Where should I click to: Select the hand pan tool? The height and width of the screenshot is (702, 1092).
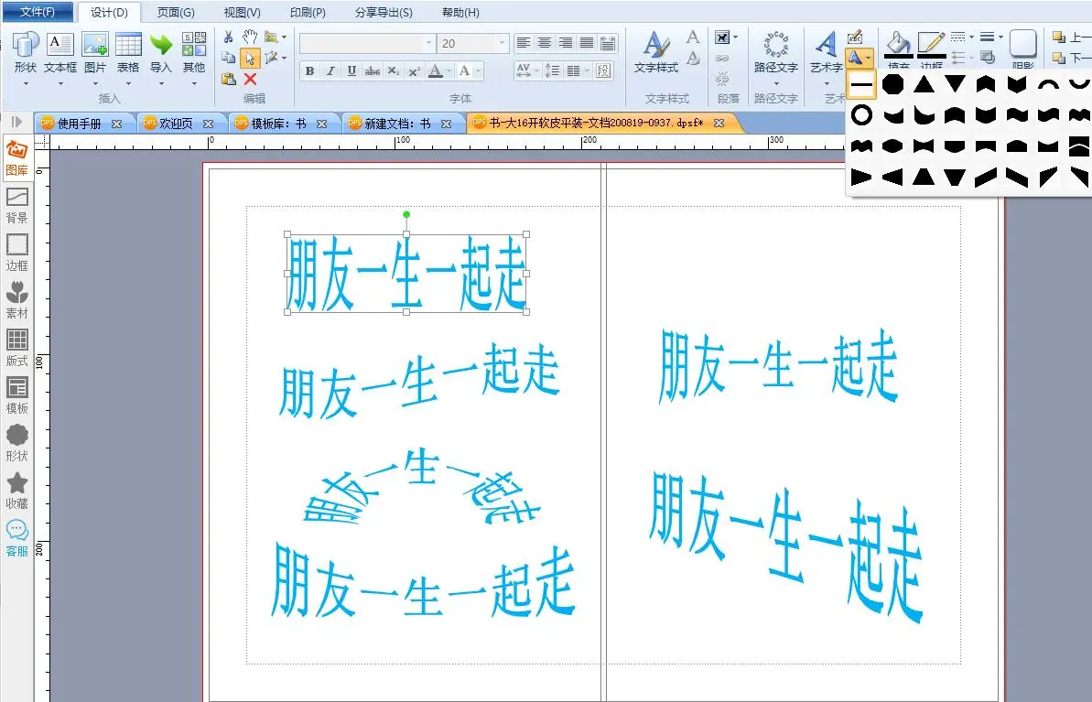click(x=250, y=37)
